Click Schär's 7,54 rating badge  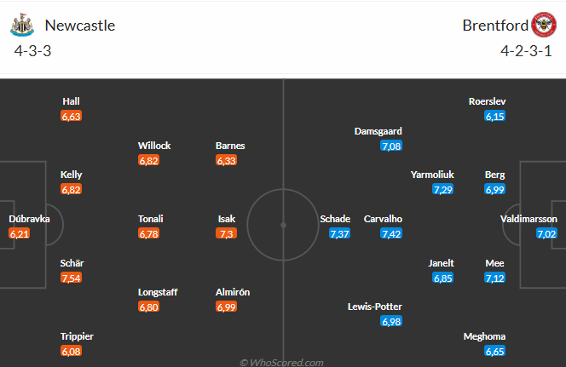pos(72,278)
